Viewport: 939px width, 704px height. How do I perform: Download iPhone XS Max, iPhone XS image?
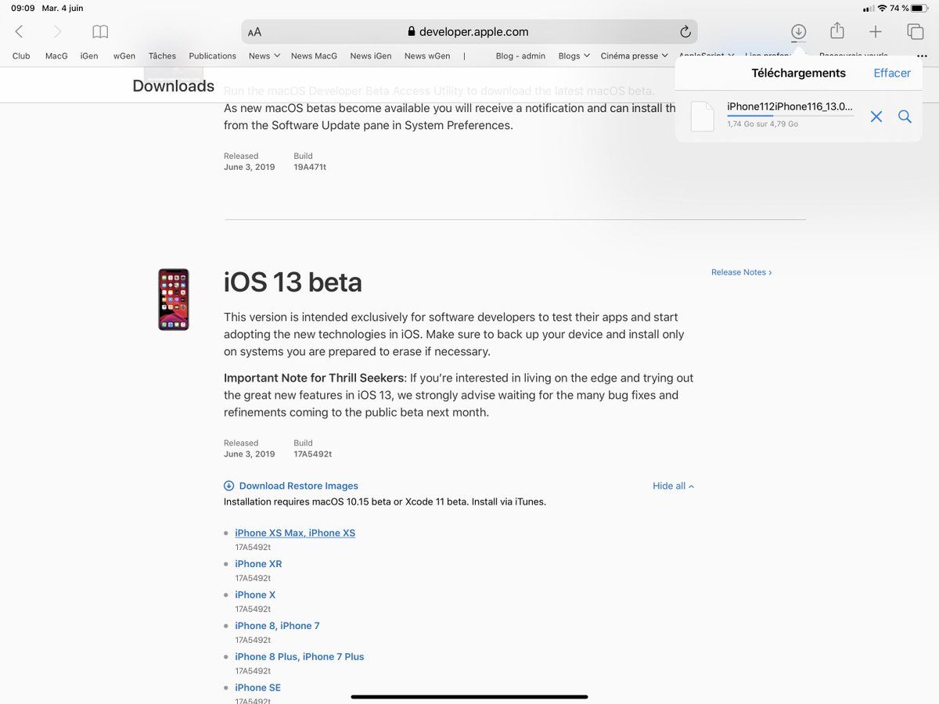[x=295, y=533]
